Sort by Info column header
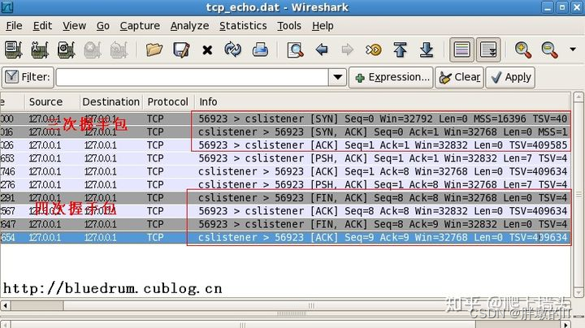This screenshot has width=585, height=328. (383, 101)
